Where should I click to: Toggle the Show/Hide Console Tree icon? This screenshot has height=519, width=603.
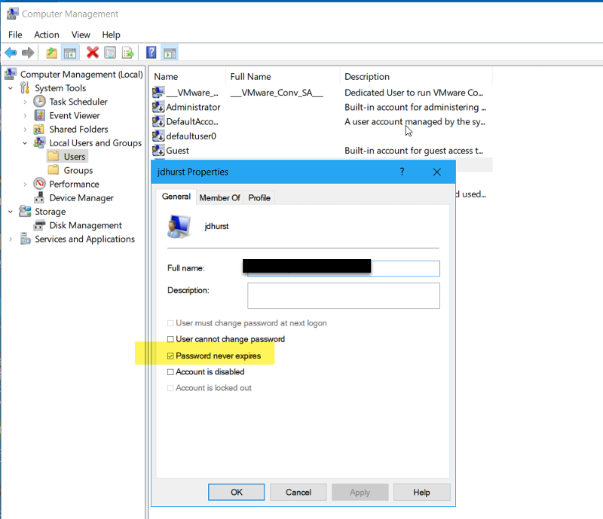(x=69, y=52)
